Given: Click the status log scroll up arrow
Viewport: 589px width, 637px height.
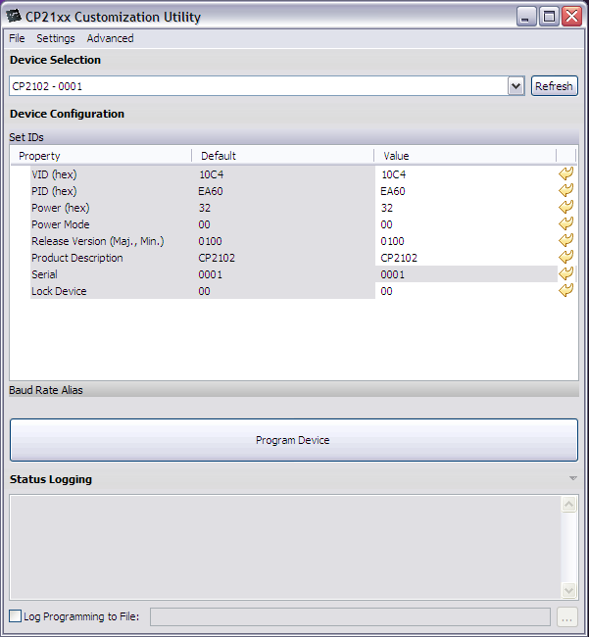Looking at the screenshot, I should [568, 504].
